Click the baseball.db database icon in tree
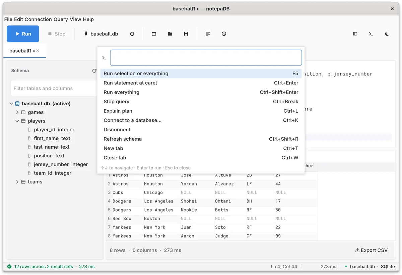Viewport: 402px width, 275px height. click(x=17, y=104)
